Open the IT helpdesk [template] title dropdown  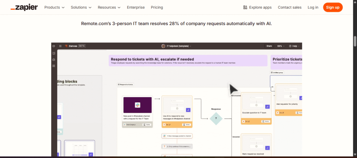pyautogui.click(x=179, y=46)
